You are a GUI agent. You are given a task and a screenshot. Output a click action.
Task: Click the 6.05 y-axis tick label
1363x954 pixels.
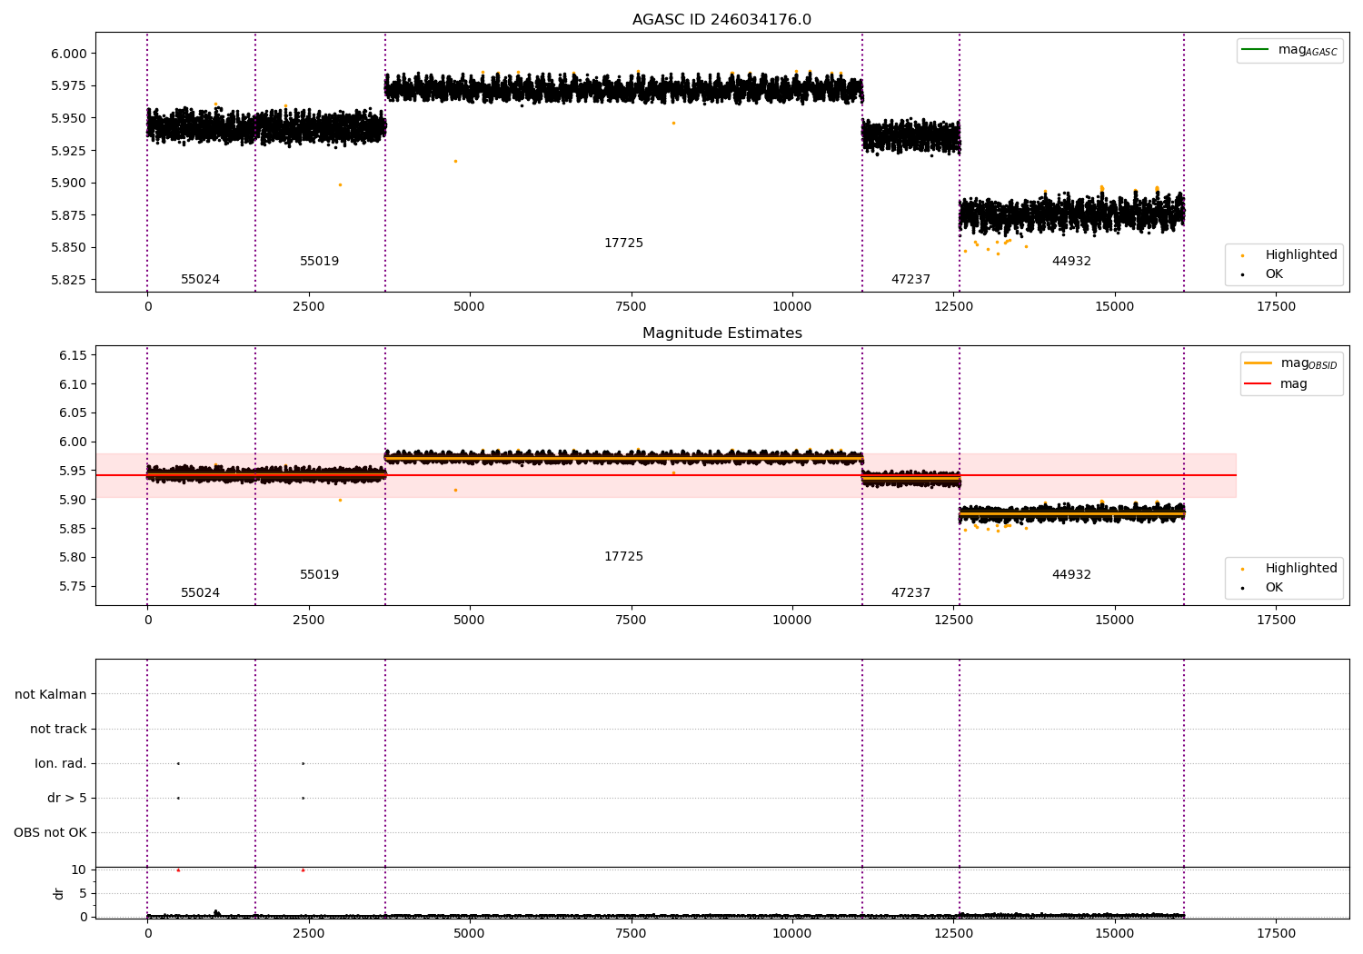tap(73, 413)
